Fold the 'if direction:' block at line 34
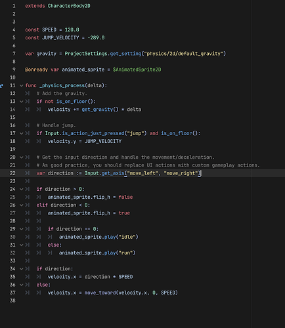 (x=22, y=269)
